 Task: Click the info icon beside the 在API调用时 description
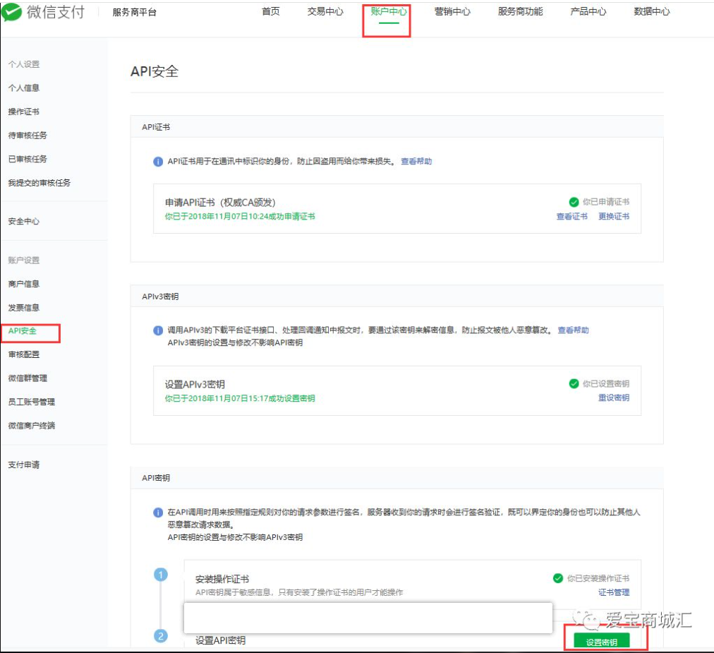coord(158,513)
